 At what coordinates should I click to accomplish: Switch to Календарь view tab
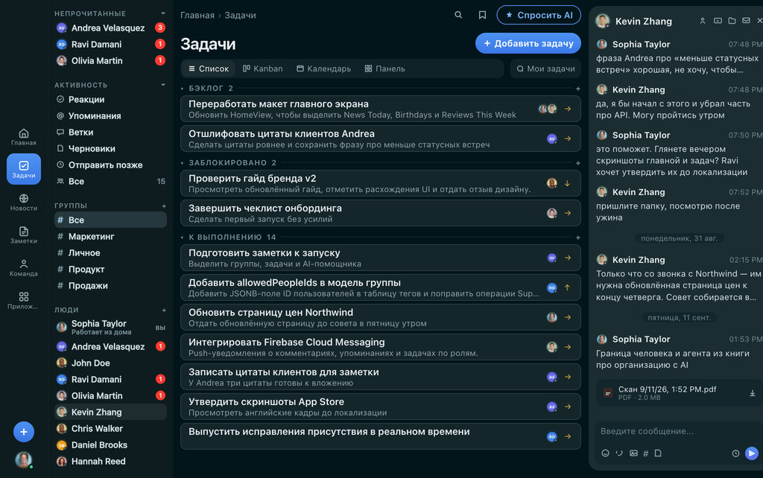pos(323,68)
